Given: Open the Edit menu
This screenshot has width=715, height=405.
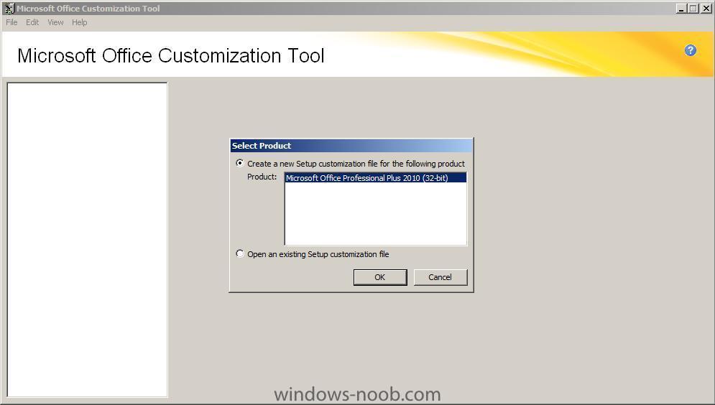Looking at the screenshot, I should click(x=32, y=22).
